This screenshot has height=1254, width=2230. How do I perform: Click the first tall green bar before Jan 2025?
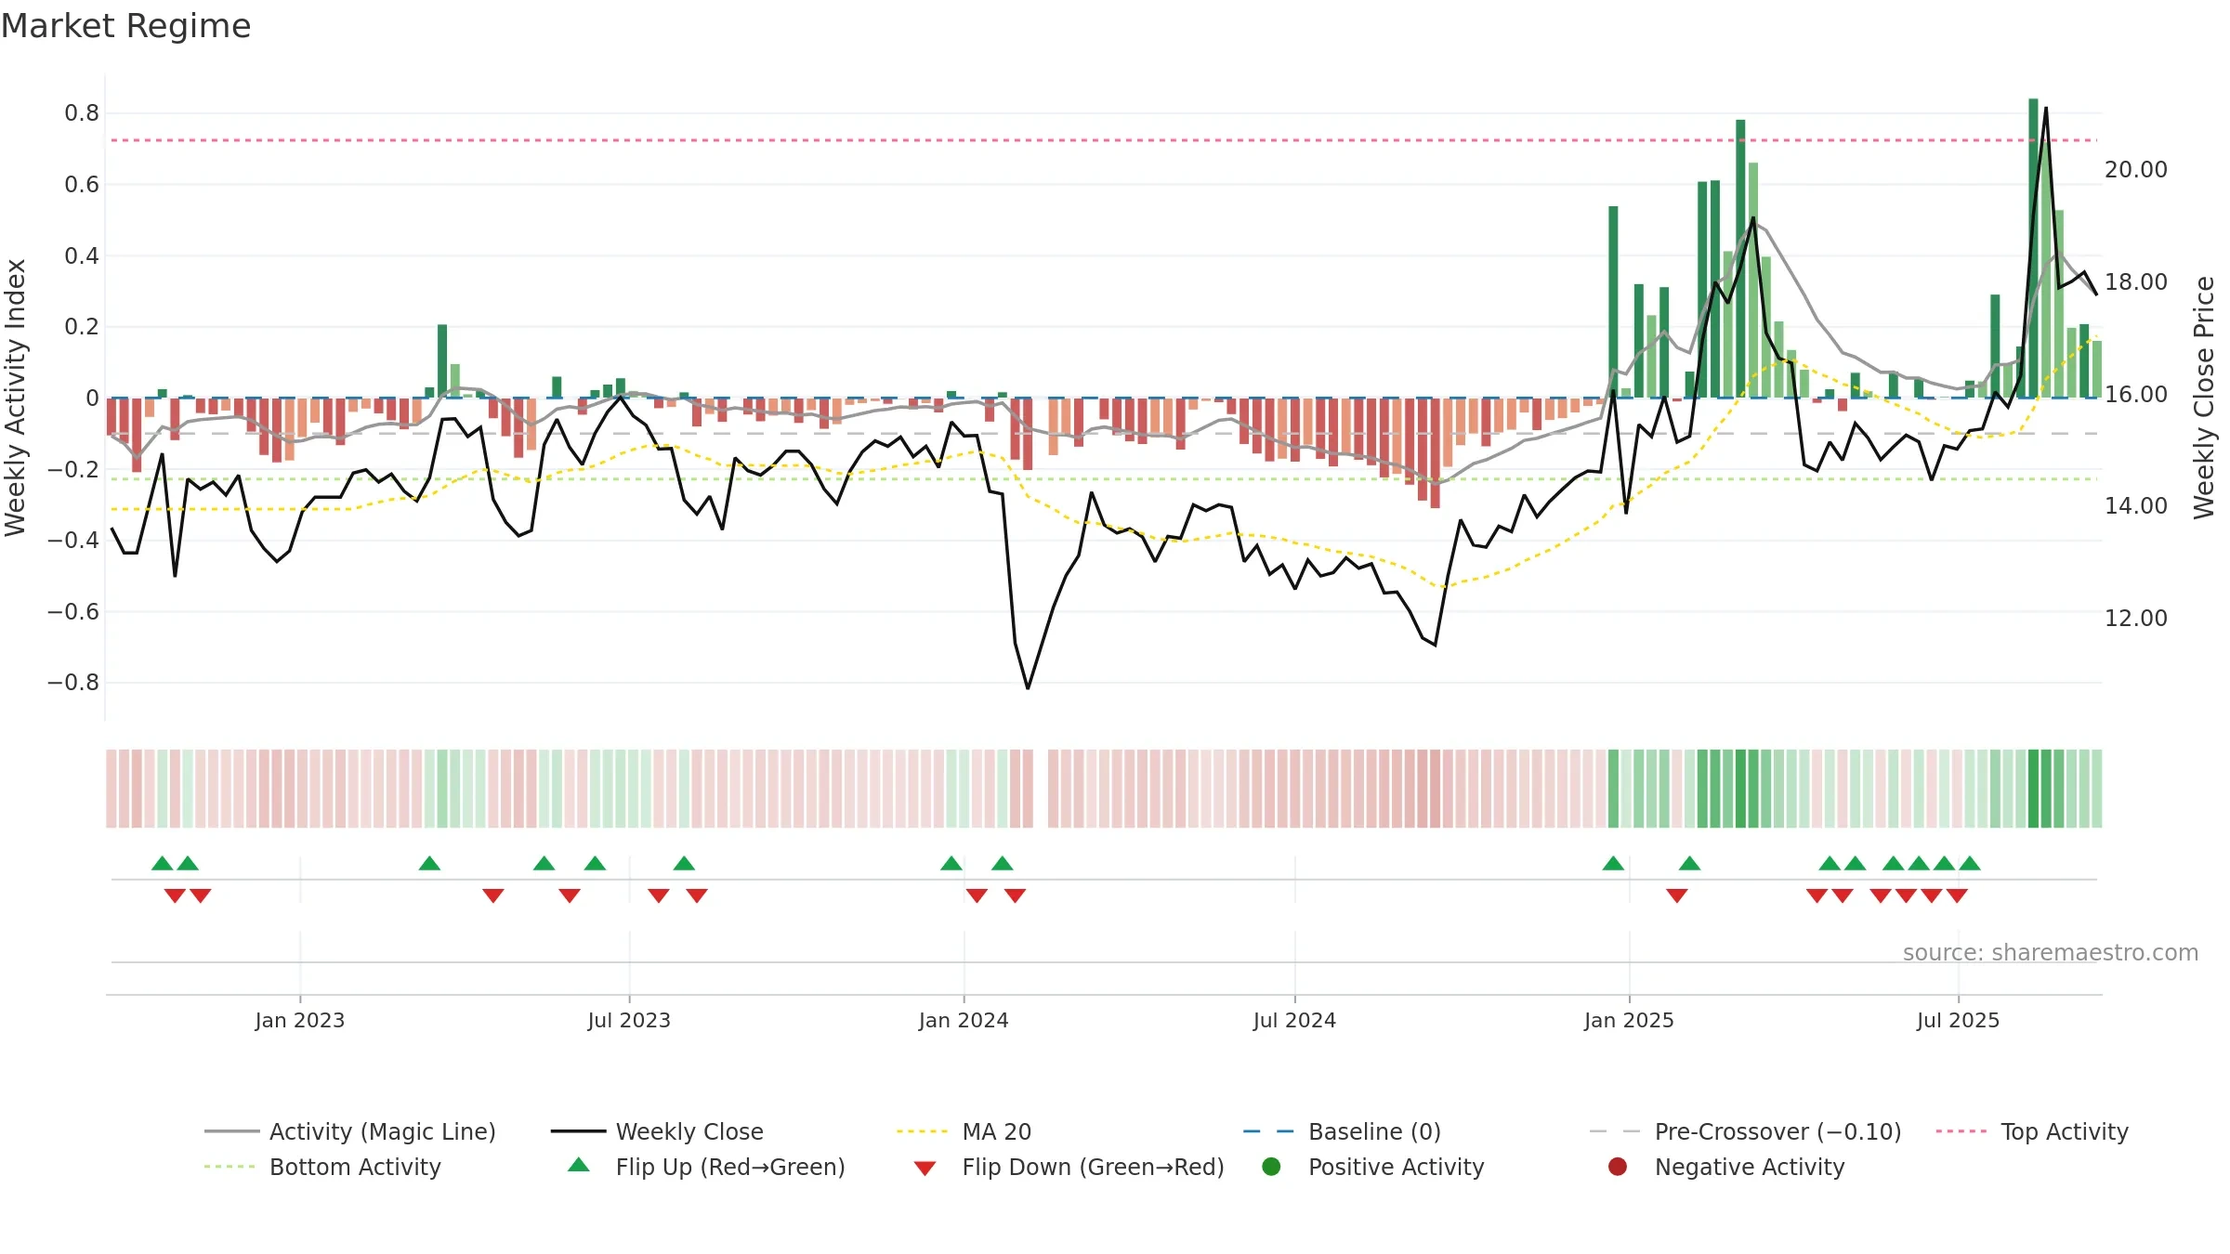pos(1613,302)
